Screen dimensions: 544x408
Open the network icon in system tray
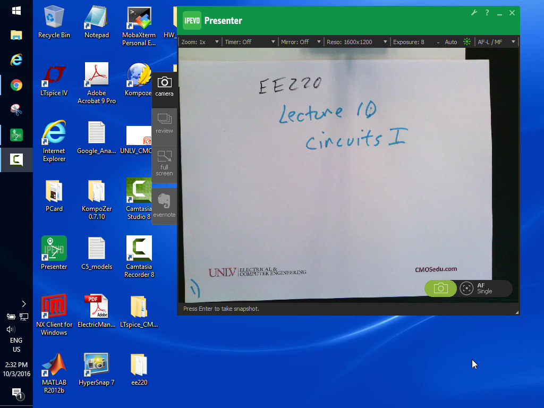point(24,317)
